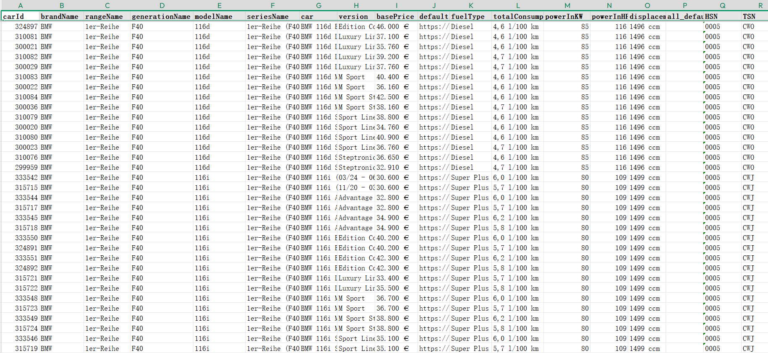Click the 32.910 € base price cell
Image resolution: width=768 pixels, height=353 pixels.
click(392, 167)
